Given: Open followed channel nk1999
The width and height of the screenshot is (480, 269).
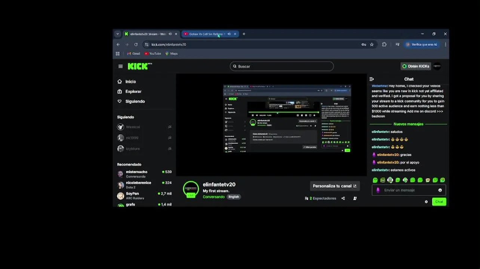Looking at the screenshot, I should point(144,138).
